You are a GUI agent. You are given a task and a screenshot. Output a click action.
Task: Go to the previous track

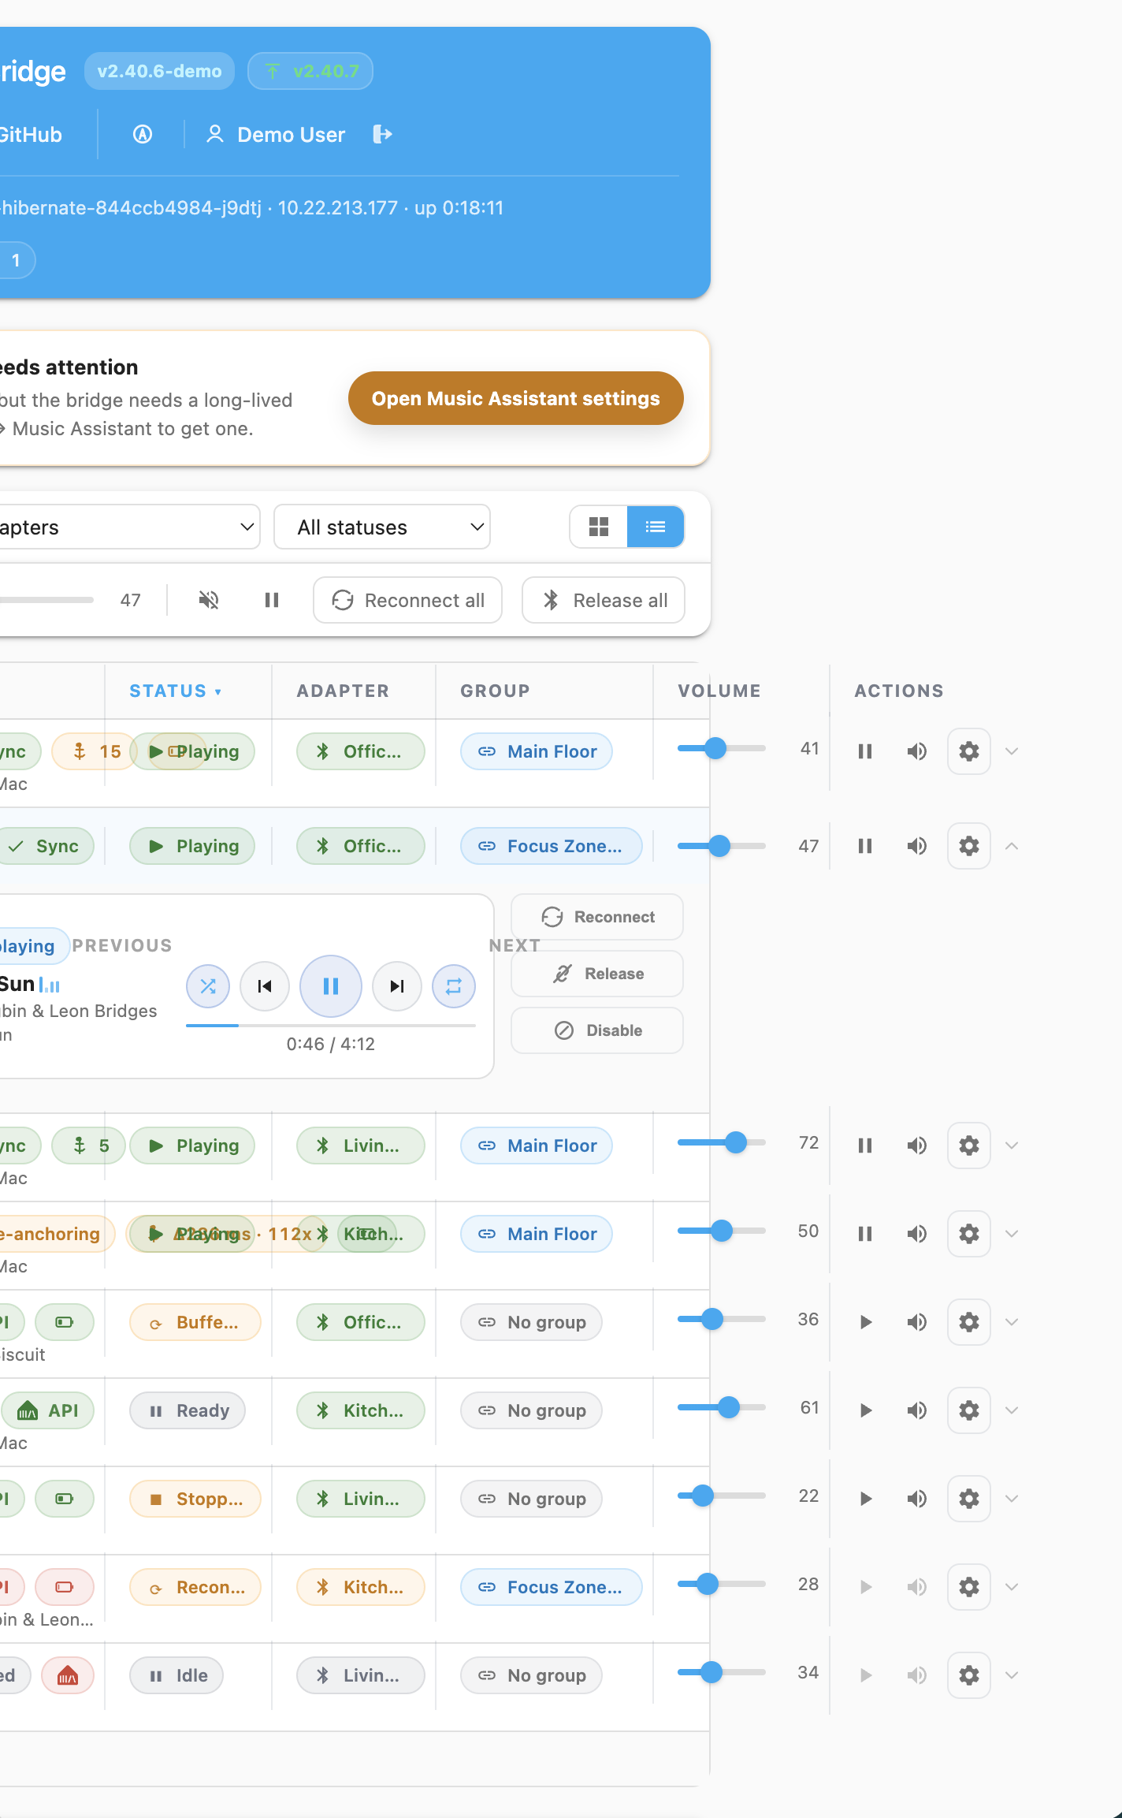tap(265, 986)
